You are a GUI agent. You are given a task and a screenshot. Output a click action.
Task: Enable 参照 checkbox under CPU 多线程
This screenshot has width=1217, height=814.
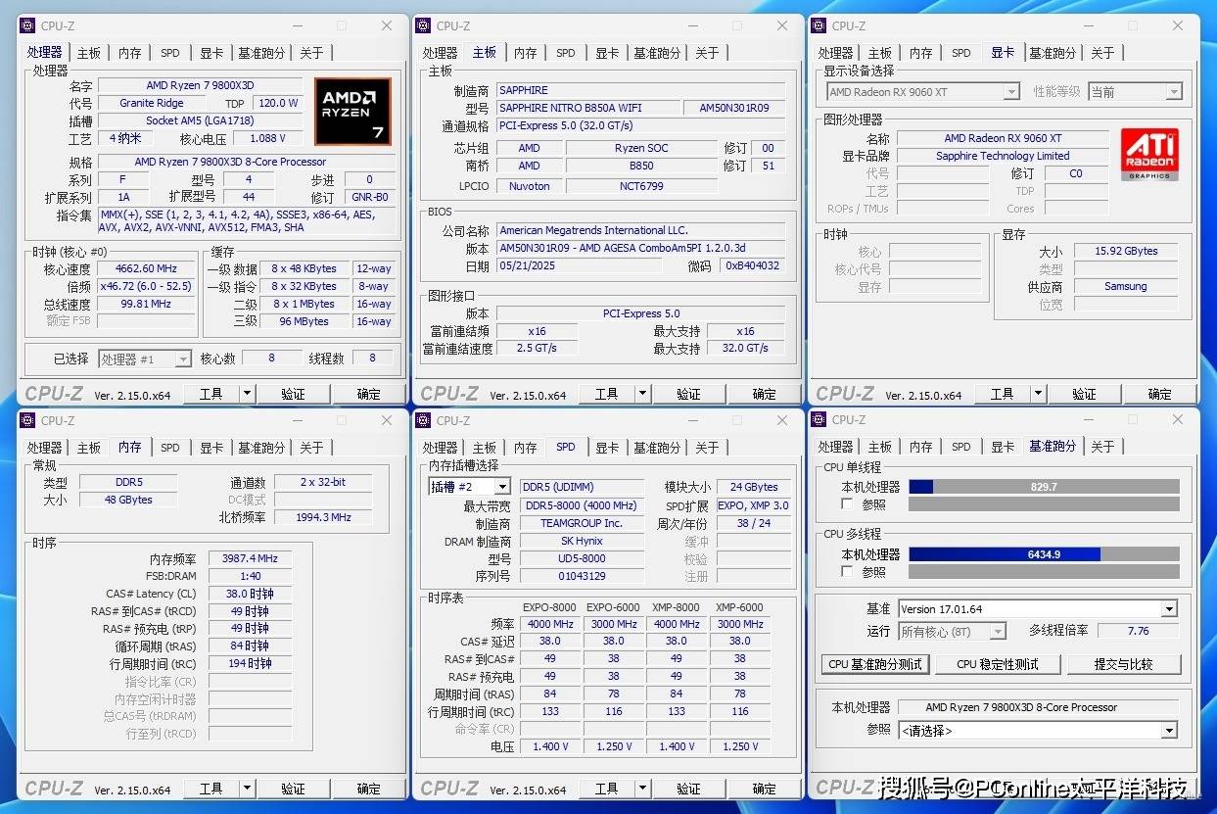(x=847, y=571)
